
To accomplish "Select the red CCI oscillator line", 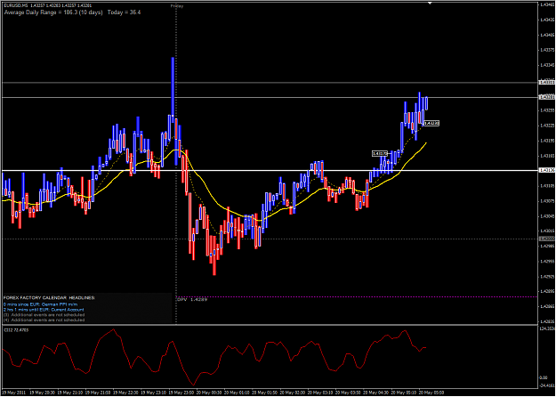I will pos(214,357).
